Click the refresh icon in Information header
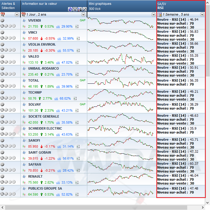210x210 pixels. coord(70,9)
